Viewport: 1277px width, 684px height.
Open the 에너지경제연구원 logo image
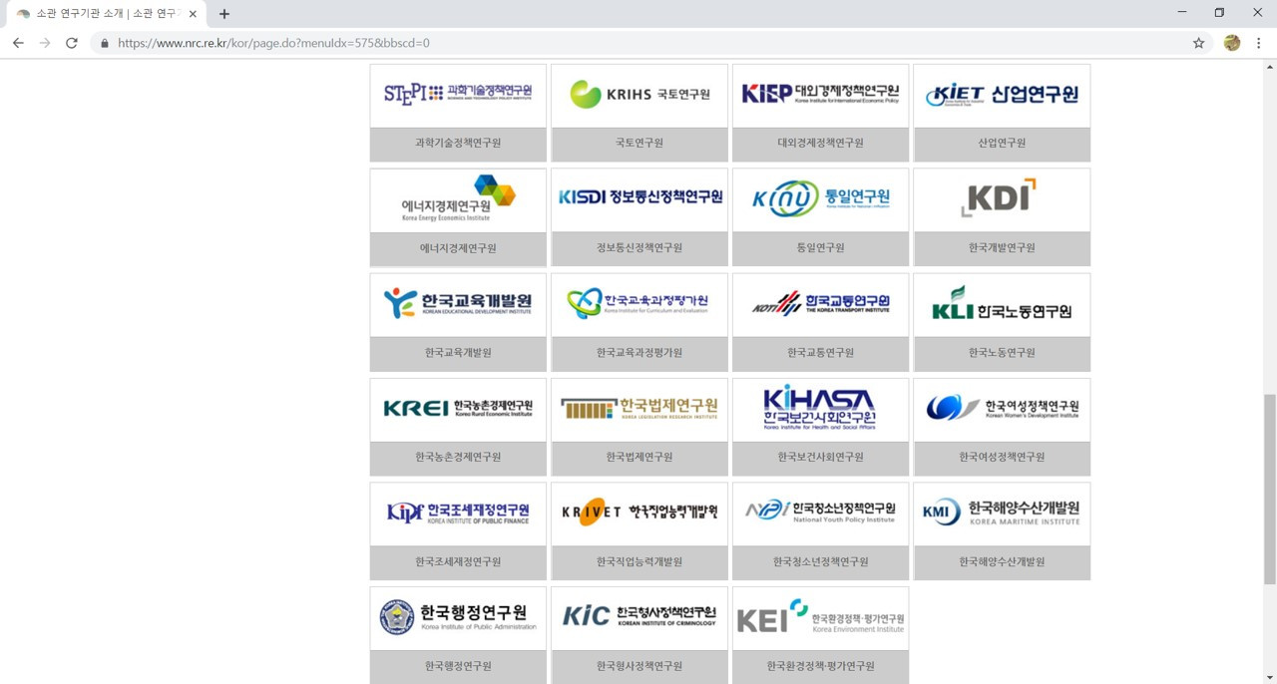[x=458, y=198]
